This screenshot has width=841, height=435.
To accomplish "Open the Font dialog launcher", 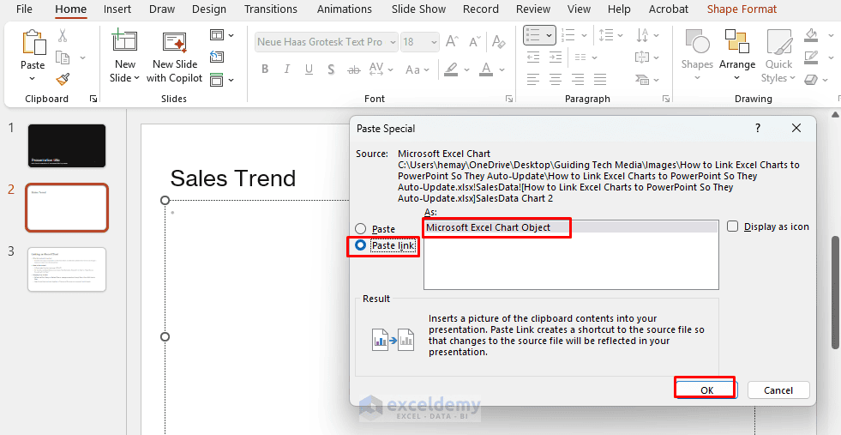I will point(508,99).
